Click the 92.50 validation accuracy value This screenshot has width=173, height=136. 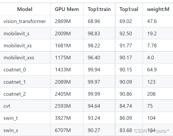point(126,33)
